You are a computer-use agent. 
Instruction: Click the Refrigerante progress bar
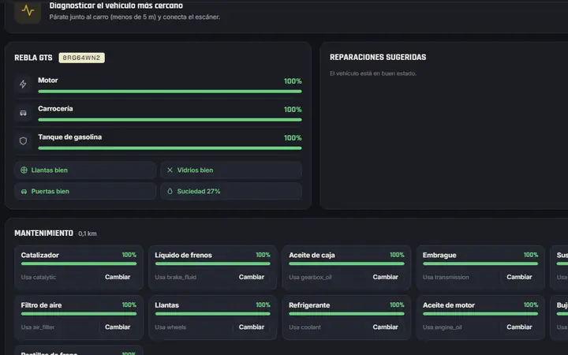[x=346, y=314]
